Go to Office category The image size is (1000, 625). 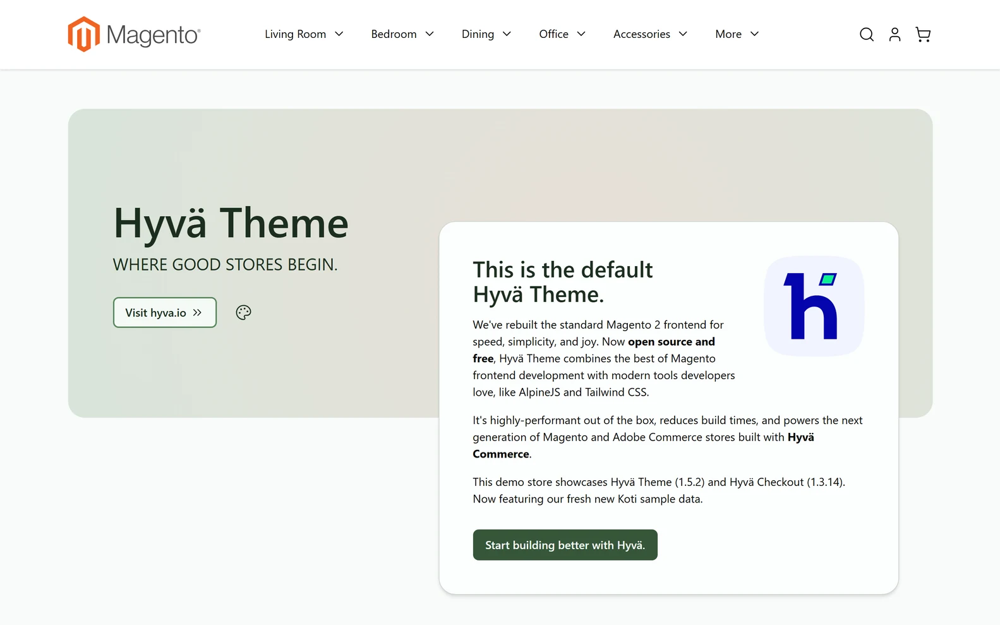tap(553, 34)
